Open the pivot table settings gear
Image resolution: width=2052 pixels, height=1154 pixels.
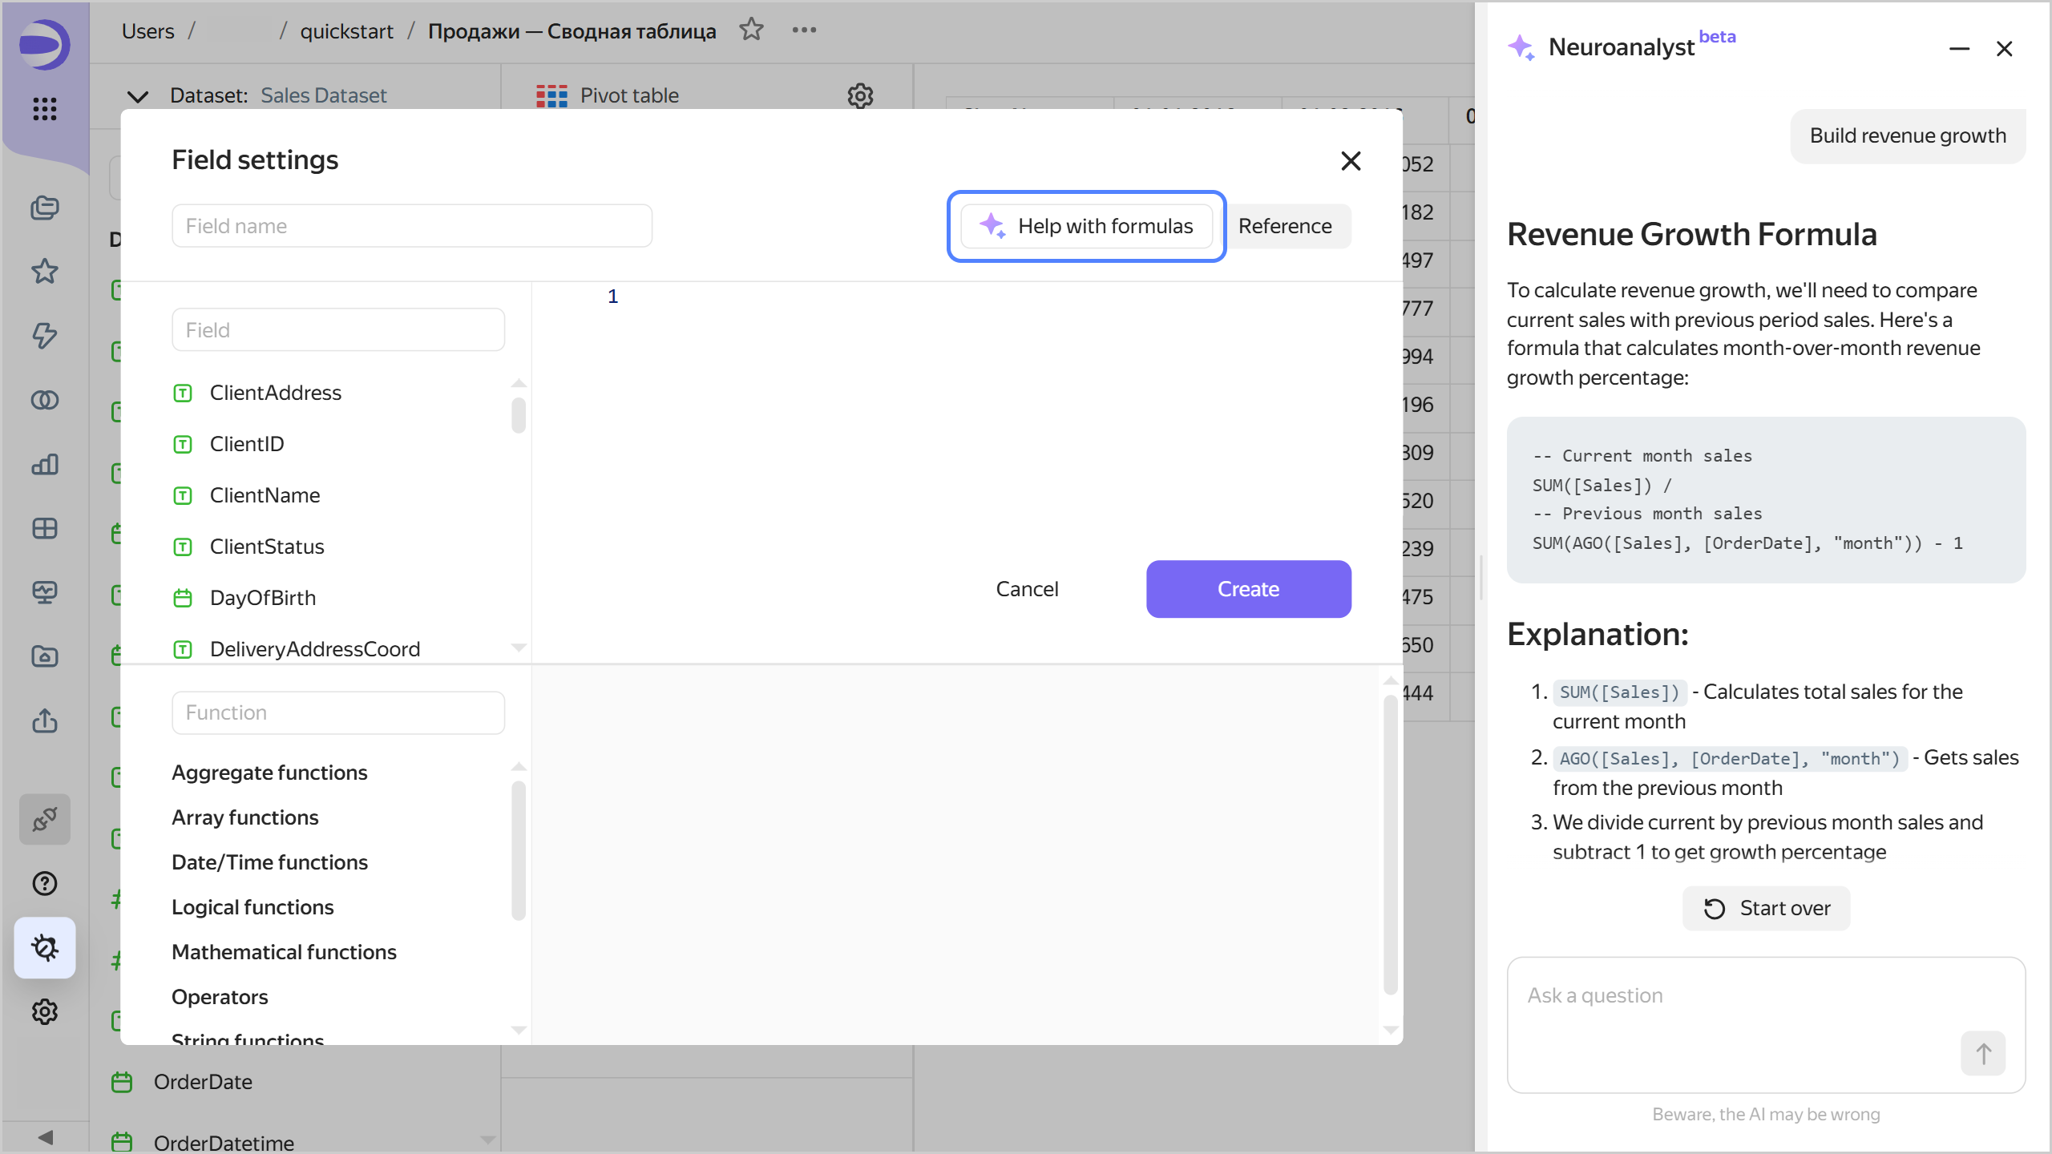pos(860,95)
